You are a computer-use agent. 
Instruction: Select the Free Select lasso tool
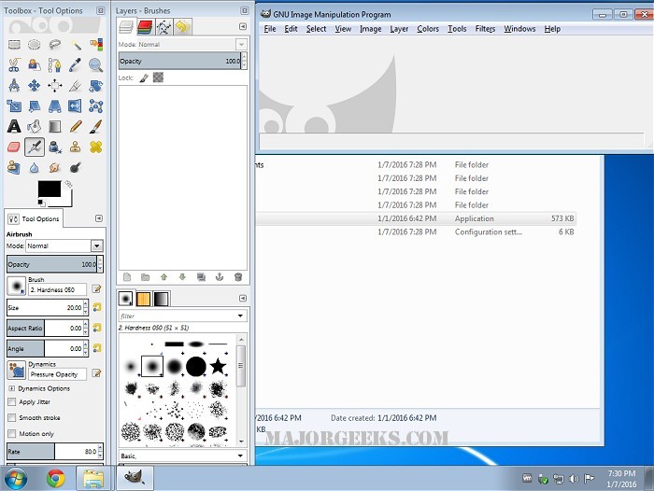pyautogui.click(x=54, y=44)
